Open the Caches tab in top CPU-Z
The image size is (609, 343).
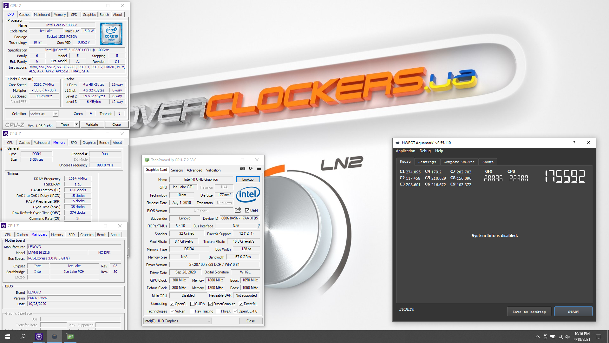coord(25,15)
